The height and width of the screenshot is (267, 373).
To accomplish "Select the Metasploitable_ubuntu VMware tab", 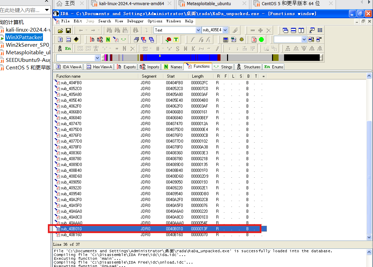I will [x=212, y=3].
